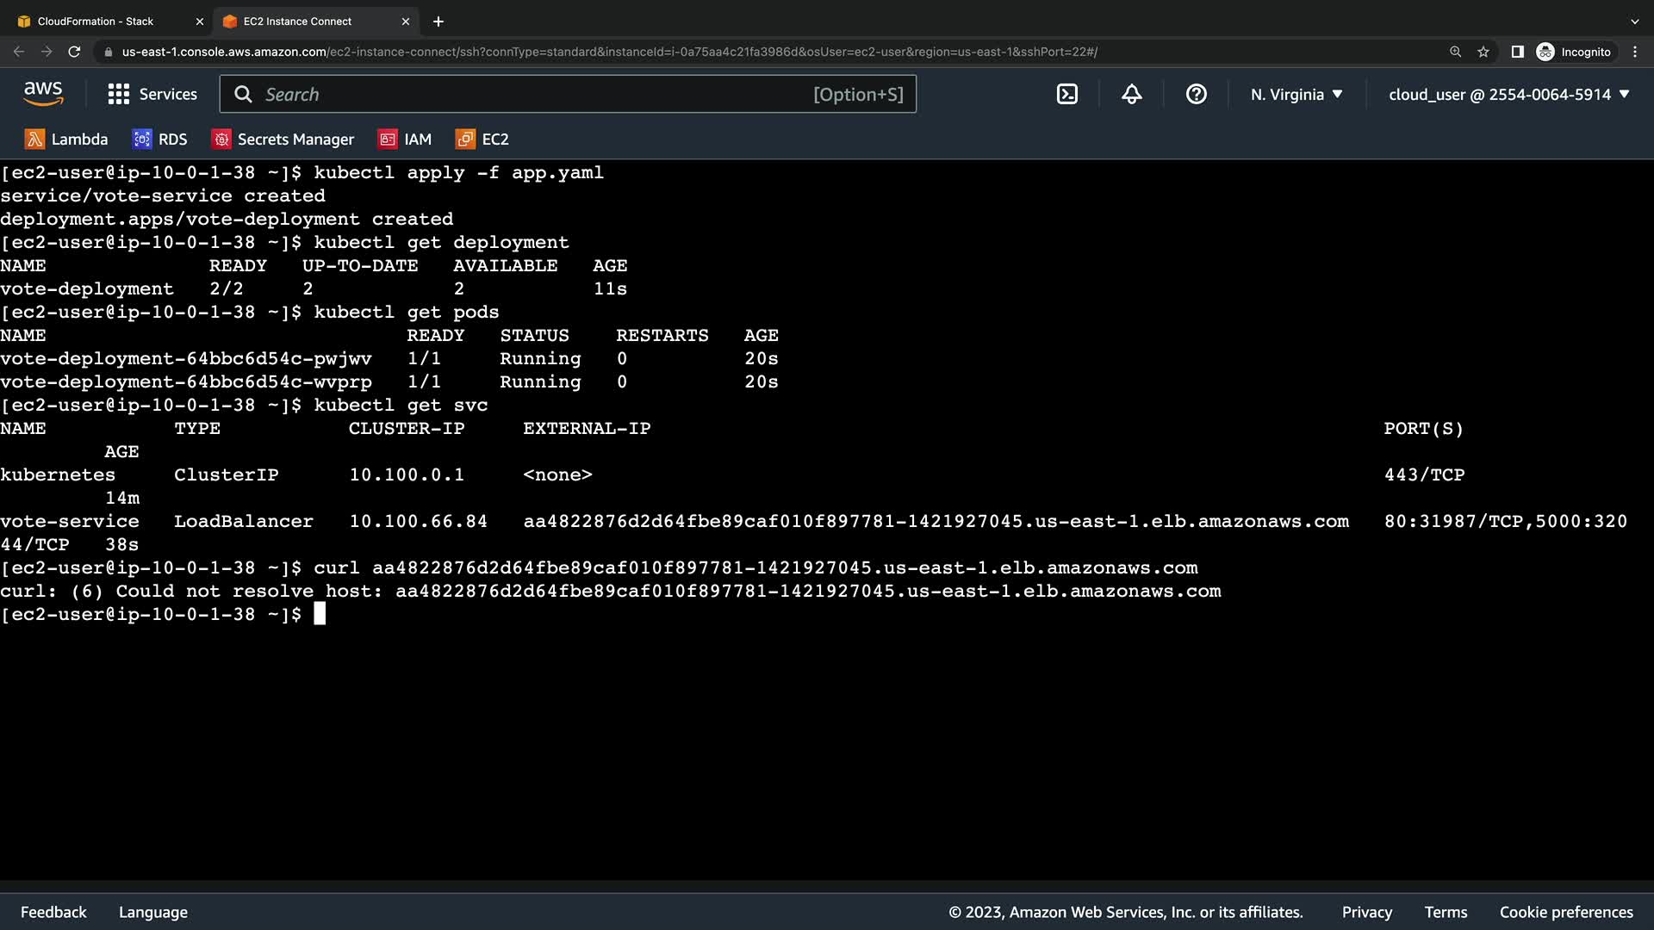Switch to CloudFormation - Stack tab
Viewport: 1654px width, 930px height.
[96, 22]
